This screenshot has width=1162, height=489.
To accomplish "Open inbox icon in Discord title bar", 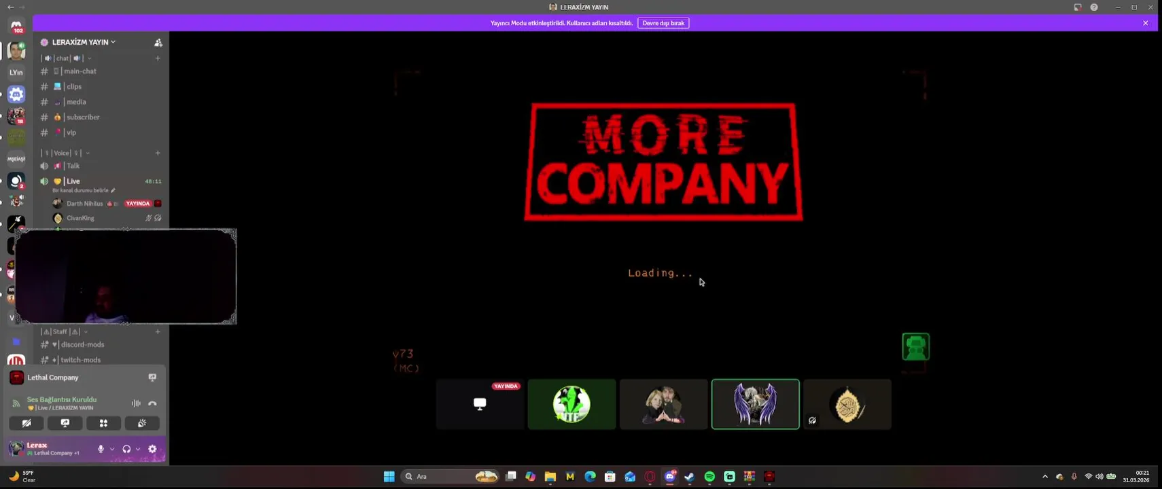I will coord(1078,7).
